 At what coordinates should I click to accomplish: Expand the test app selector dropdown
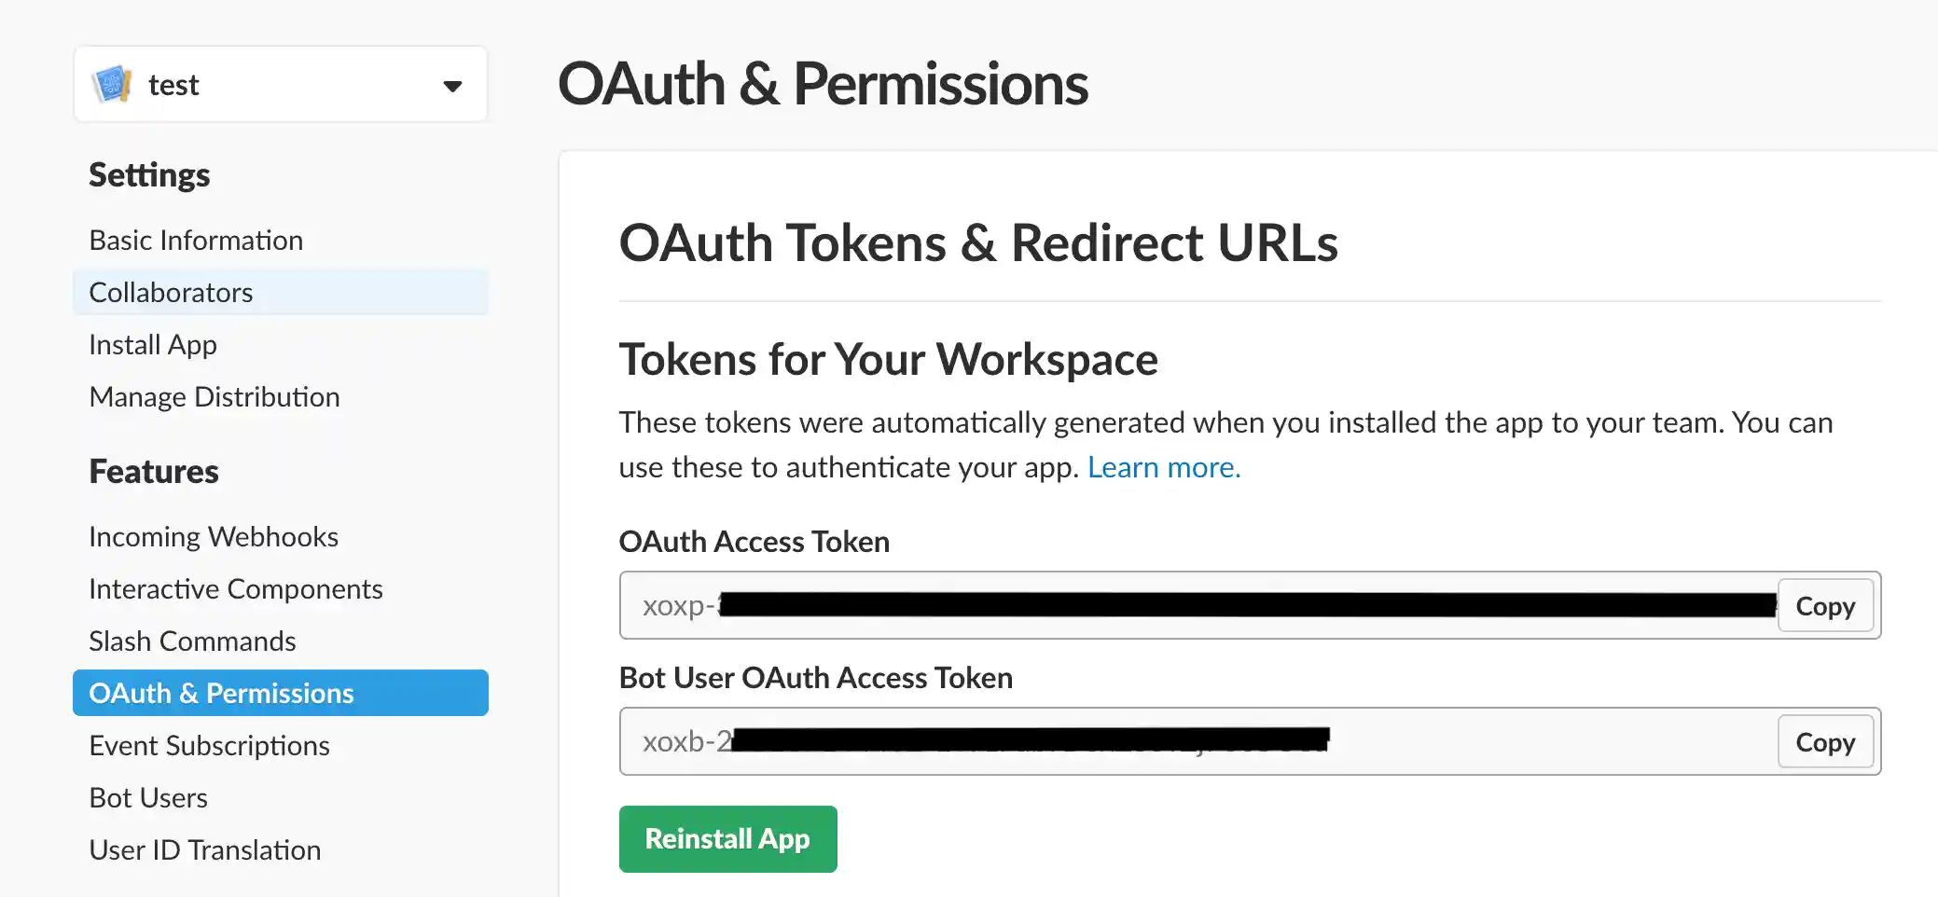pyautogui.click(x=452, y=86)
